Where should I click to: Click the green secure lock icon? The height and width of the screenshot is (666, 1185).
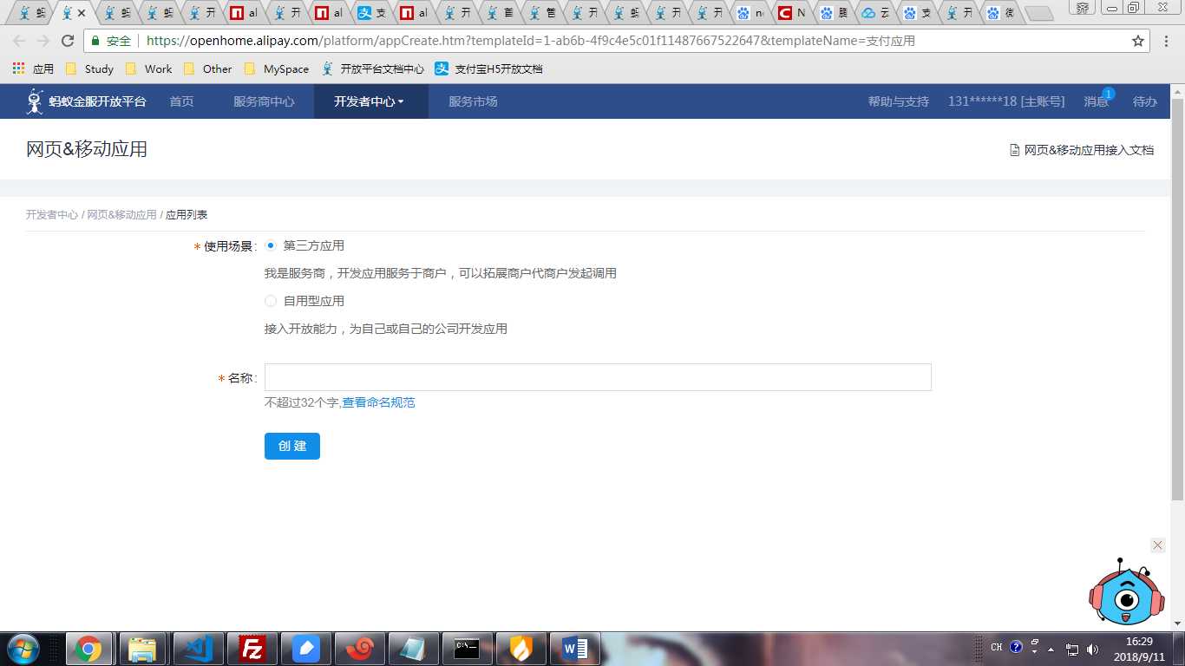coord(95,41)
